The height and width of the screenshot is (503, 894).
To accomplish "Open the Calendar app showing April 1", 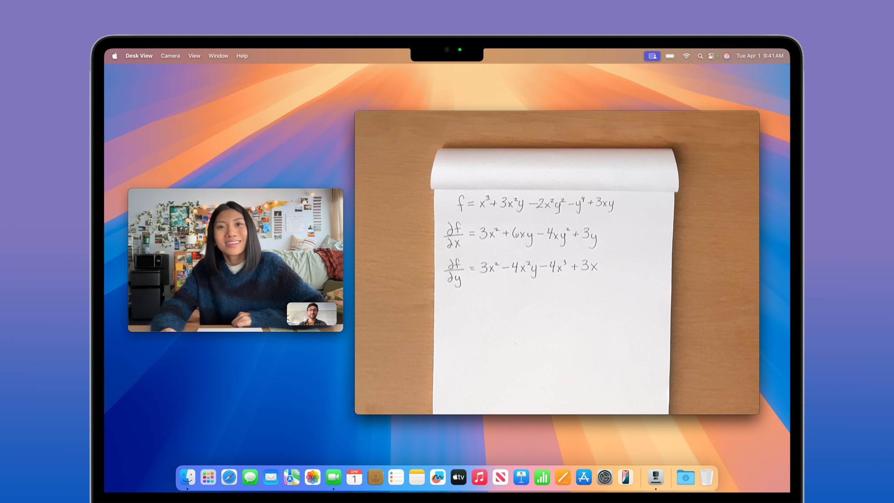I will 354,477.
